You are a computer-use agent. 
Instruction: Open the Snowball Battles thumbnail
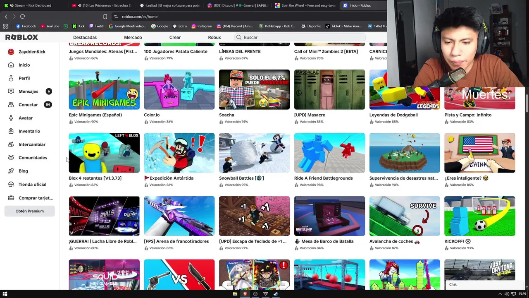click(254, 153)
